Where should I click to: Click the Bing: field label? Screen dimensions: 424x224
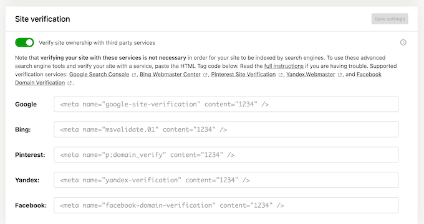(23, 130)
